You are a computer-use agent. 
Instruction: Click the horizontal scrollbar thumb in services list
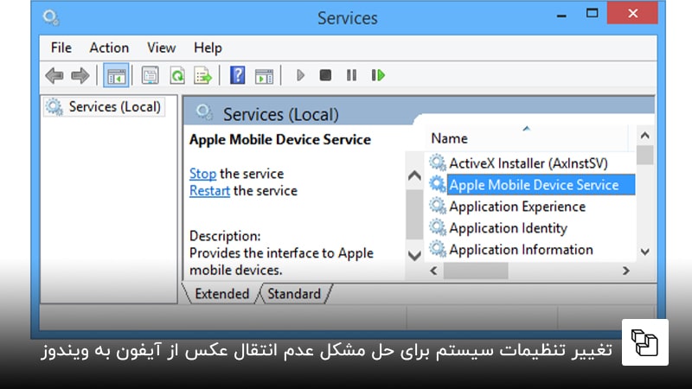pos(475,271)
